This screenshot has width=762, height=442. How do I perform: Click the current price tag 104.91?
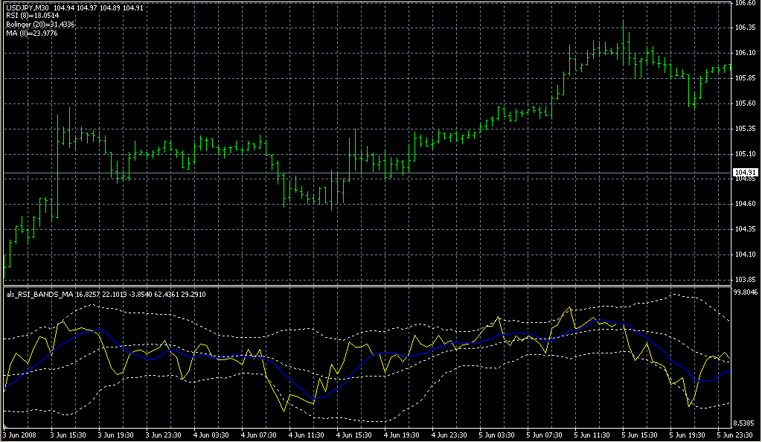[x=746, y=173]
